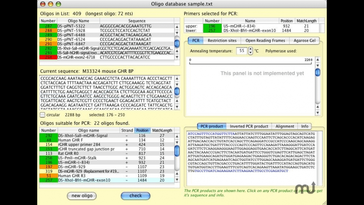Increase annealing temperature with the stepper
The height and width of the screenshot is (205, 364).
click(x=250, y=49)
